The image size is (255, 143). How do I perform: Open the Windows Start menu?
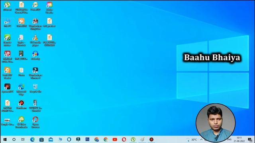(5, 139)
